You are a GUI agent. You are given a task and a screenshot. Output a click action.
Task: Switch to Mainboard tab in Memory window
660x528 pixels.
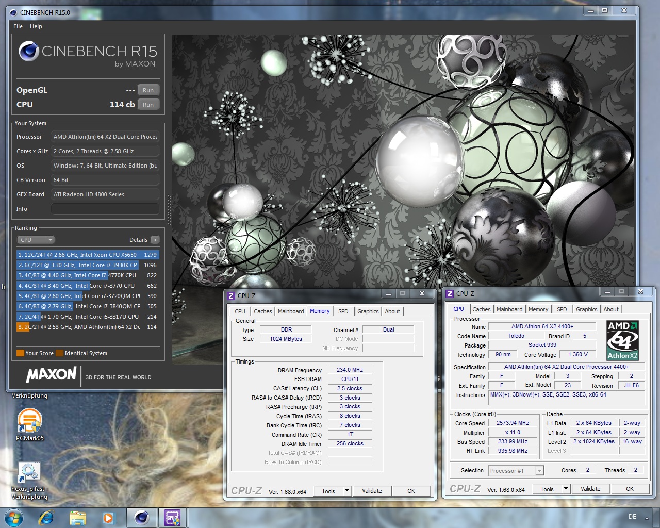pyautogui.click(x=291, y=311)
